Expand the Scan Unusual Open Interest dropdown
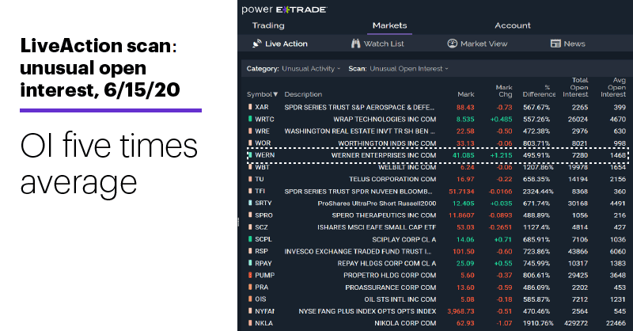The width and height of the screenshot is (633, 331). tap(409, 69)
